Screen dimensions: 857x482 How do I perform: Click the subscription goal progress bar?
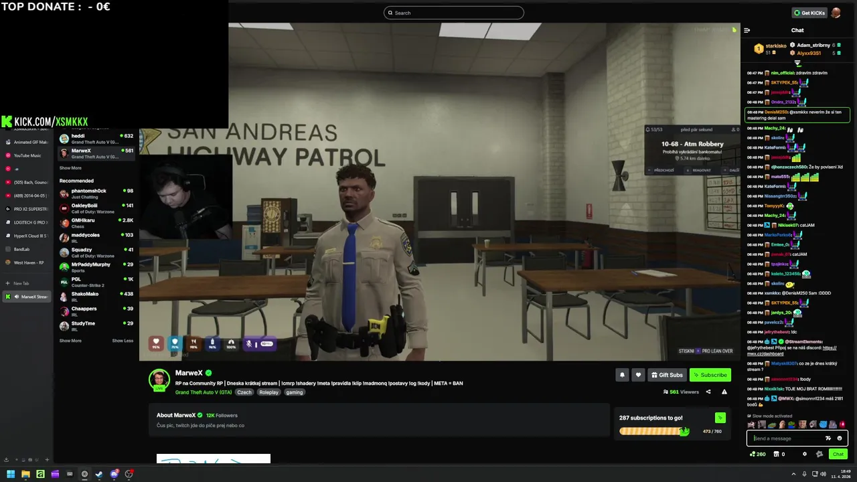coord(654,431)
